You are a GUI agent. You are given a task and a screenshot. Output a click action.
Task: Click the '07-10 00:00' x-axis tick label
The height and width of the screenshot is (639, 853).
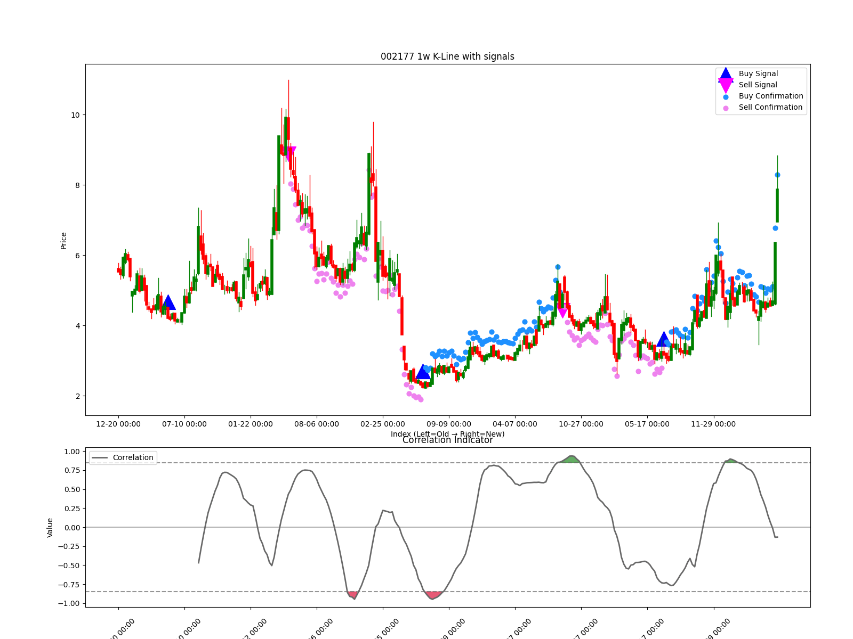point(184,424)
